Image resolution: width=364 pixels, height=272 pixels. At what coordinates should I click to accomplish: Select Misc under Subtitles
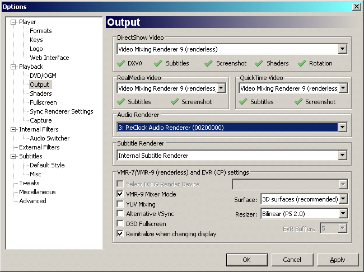click(x=35, y=174)
